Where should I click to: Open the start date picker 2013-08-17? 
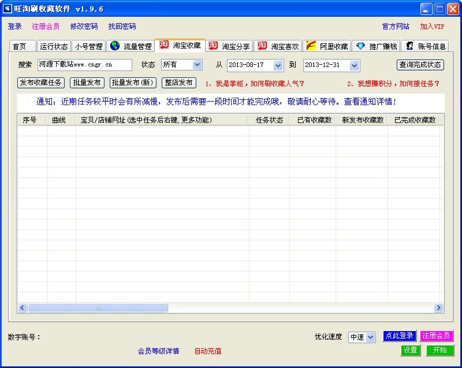coord(278,65)
